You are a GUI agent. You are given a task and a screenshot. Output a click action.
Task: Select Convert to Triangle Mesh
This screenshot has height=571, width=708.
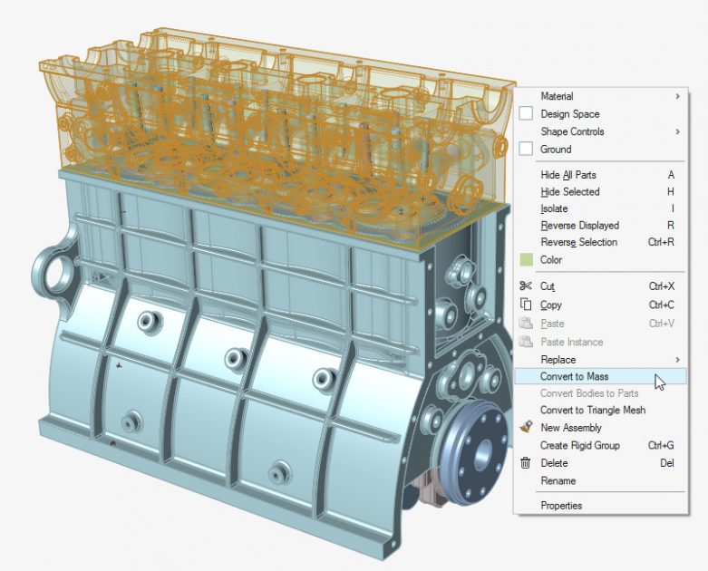[593, 411]
